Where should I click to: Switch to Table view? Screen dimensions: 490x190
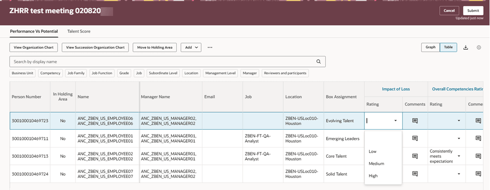point(448,47)
